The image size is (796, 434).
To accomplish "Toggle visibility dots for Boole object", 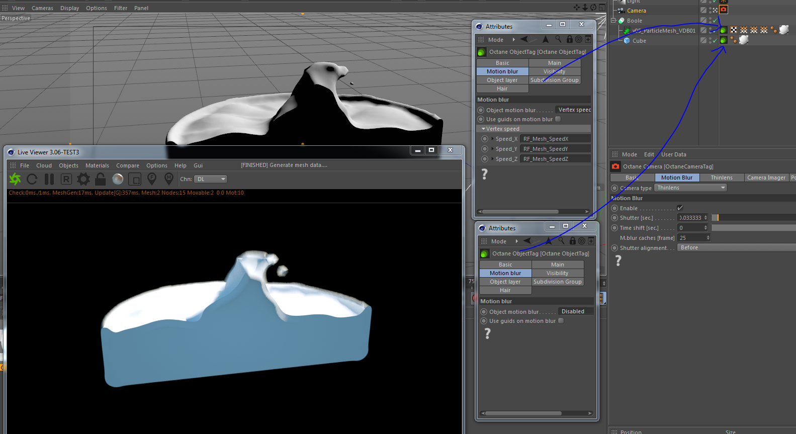I will tap(710, 21).
